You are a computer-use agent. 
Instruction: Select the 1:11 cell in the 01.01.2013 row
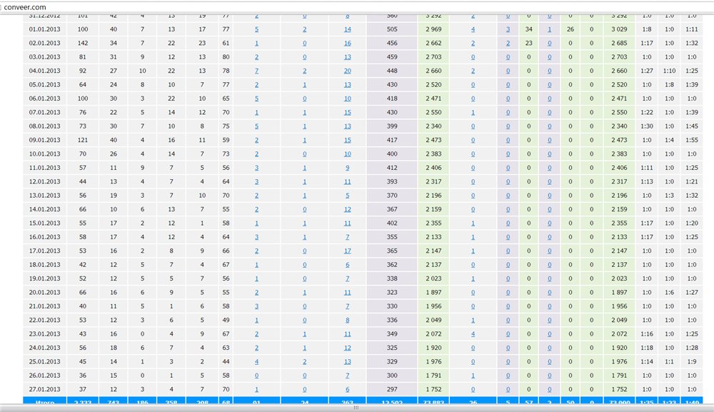pos(692,29)
